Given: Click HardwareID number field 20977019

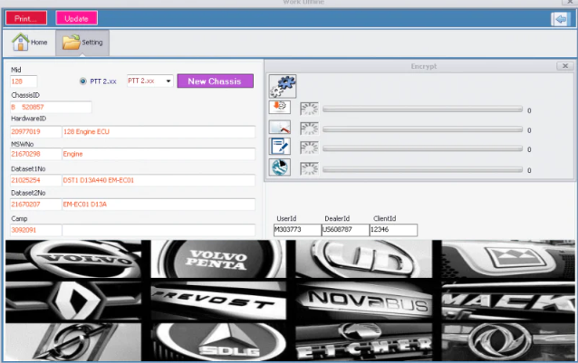Looking at the screenshot, I should 35,131.
